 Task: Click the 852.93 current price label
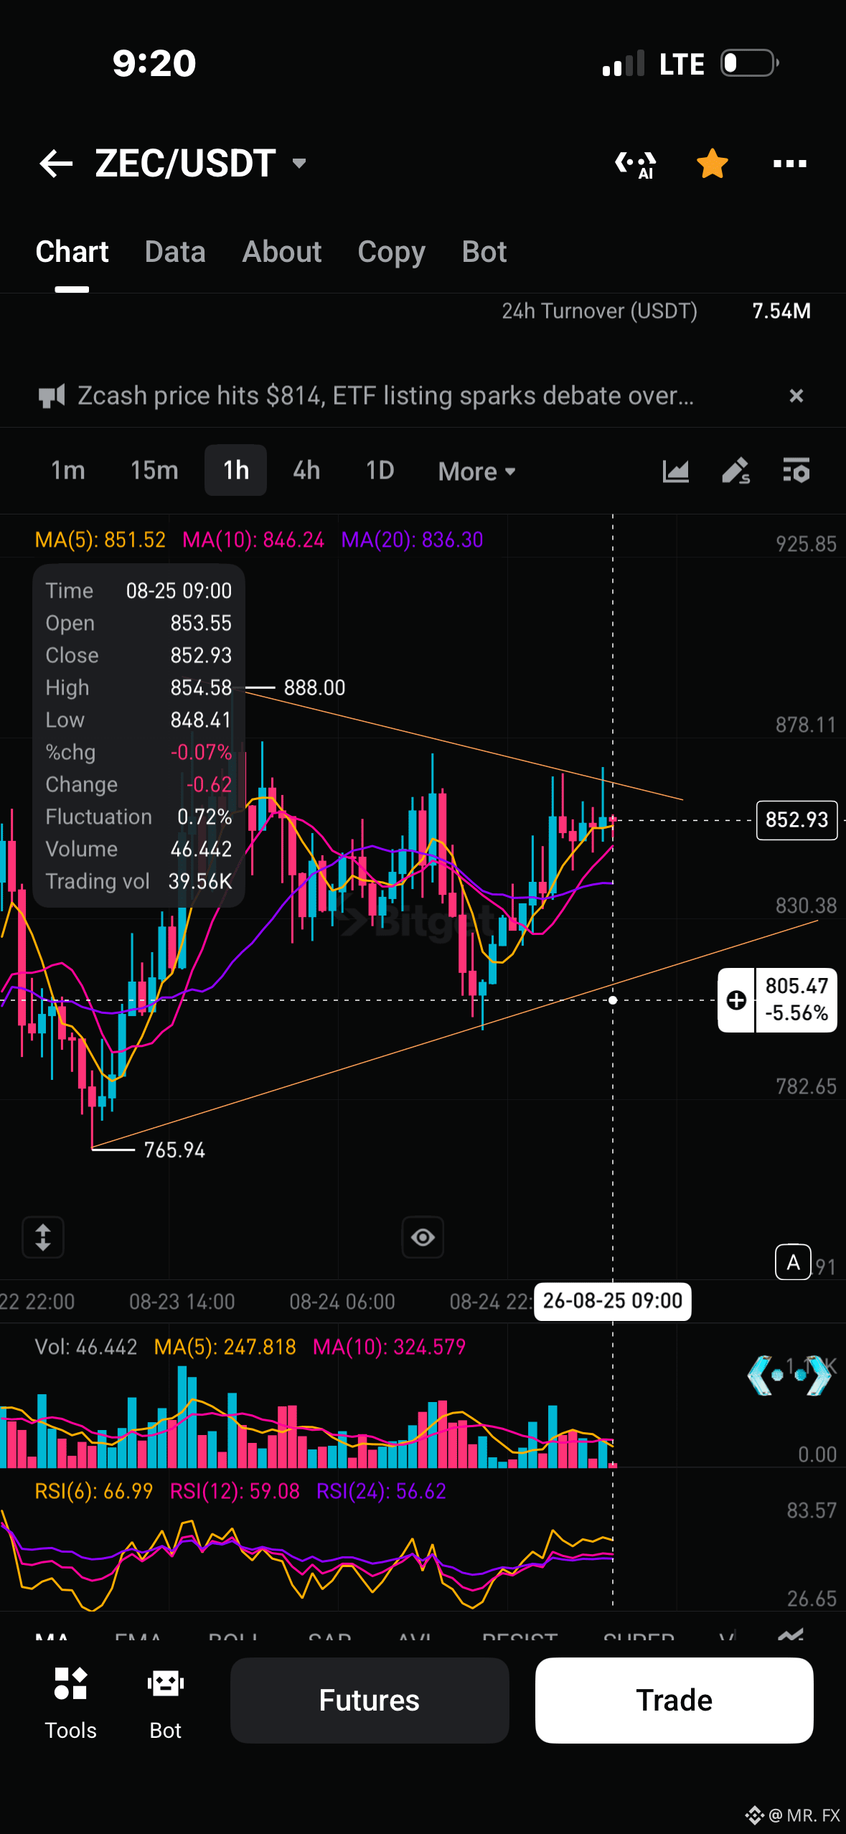[797, 819]
